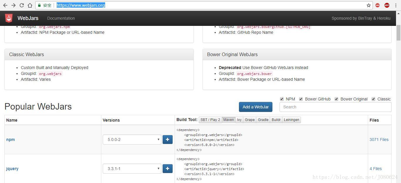Screen dimensions: 401x183
Task: Toggle the Classic filter checkbox
Action: click(373, 99)
